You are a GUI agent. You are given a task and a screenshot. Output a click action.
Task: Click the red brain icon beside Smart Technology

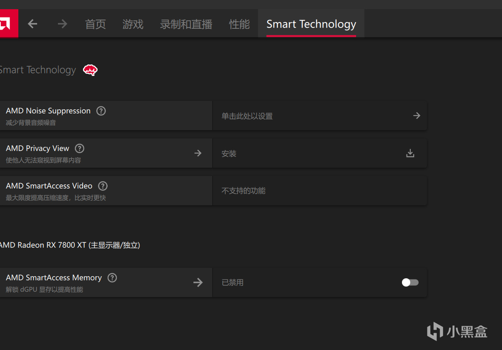tap(90, 70)
